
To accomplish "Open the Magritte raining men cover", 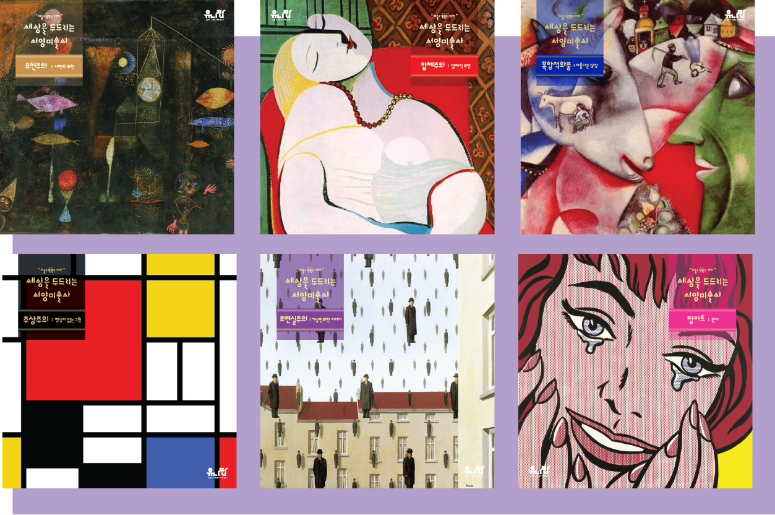I will click(377, 371).
